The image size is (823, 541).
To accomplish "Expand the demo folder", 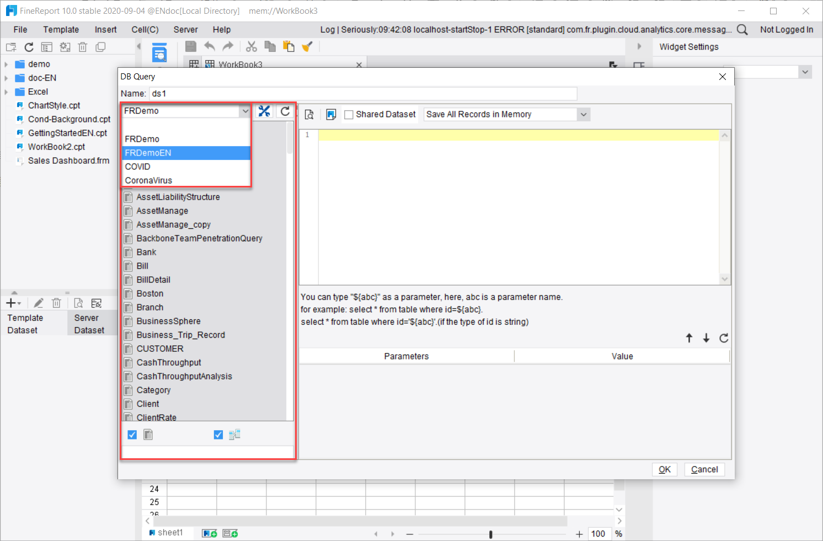I will click(x=7, y=65).
